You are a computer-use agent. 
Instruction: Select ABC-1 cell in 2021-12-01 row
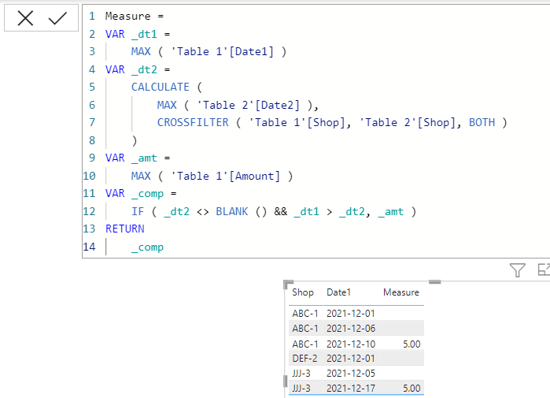pyautogui.click(x=305, y=314)
